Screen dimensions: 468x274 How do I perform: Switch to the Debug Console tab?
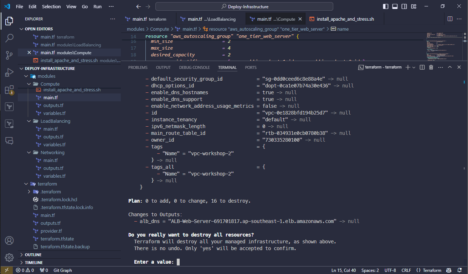pyautogui.click(x=194, y=67)
